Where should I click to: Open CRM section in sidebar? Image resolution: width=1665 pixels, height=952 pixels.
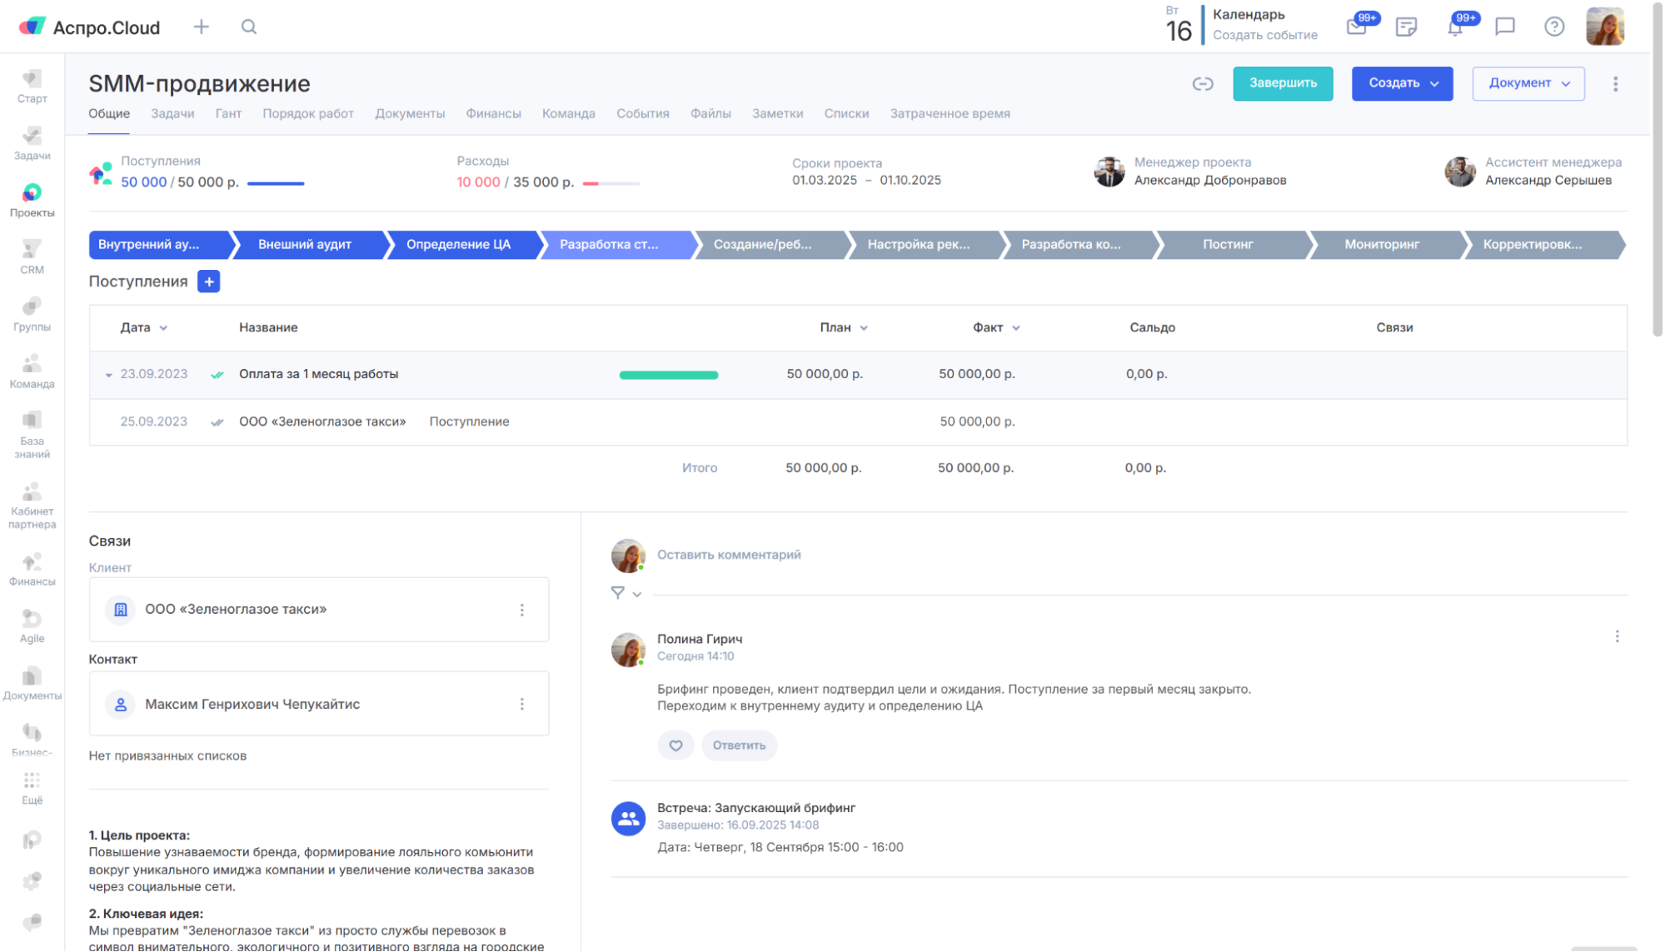32,257
